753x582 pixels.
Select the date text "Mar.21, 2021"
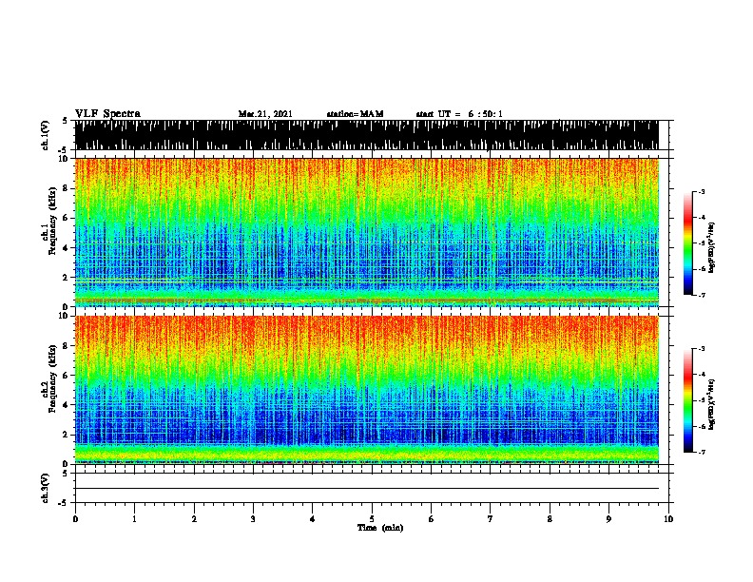(x=265, y=114)
